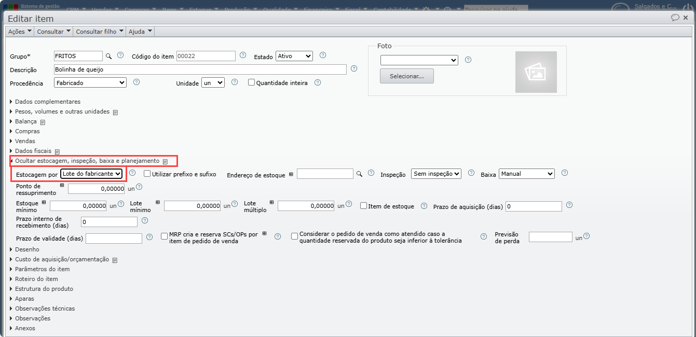Enable Utilizar prefixo e sufixo checkbox
Screen dimensions: 696x337
(x=147, y=174)
